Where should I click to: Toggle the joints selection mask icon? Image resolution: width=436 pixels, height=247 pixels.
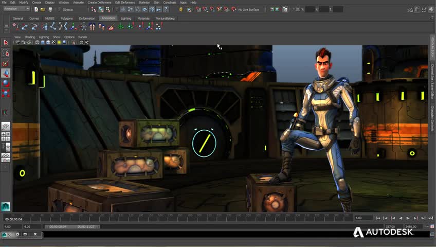tap(131, 9)
